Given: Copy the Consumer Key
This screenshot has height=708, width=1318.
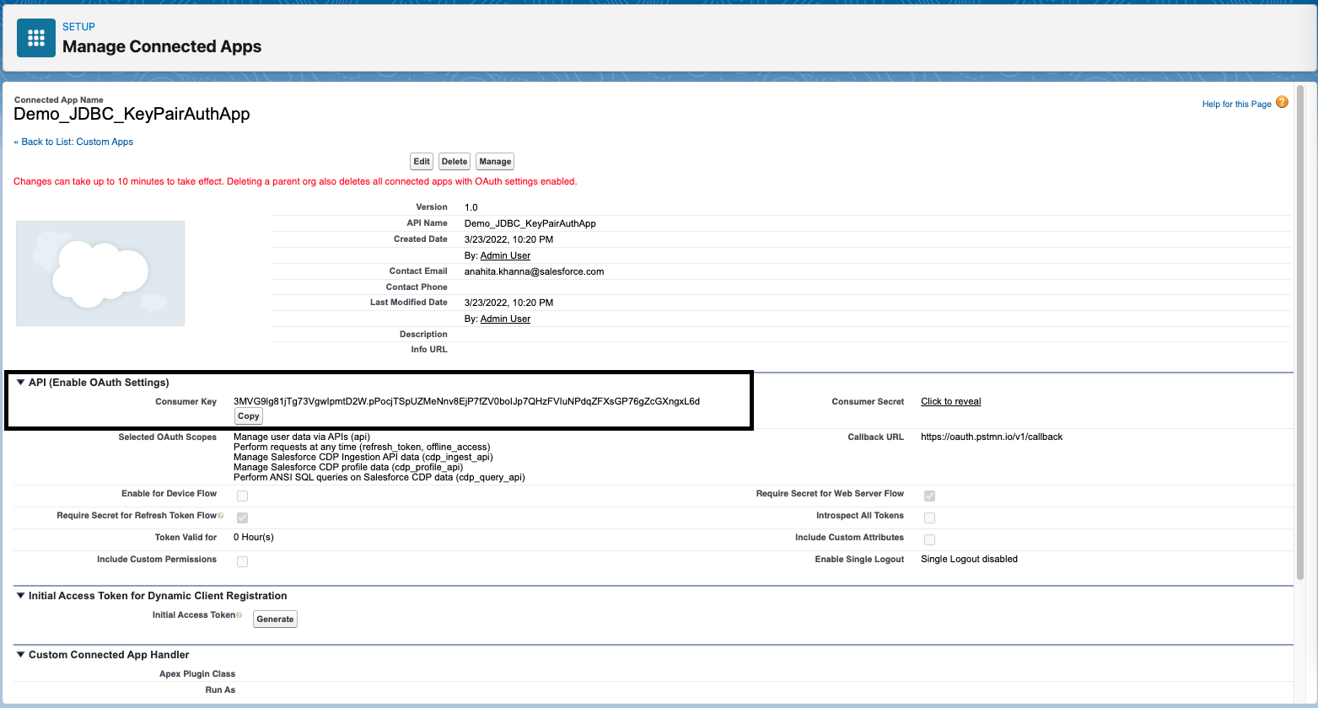Looking at the screenshot, I should (x=249, y=416).
